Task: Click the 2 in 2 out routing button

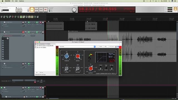Action: click(x=112, y=47)
